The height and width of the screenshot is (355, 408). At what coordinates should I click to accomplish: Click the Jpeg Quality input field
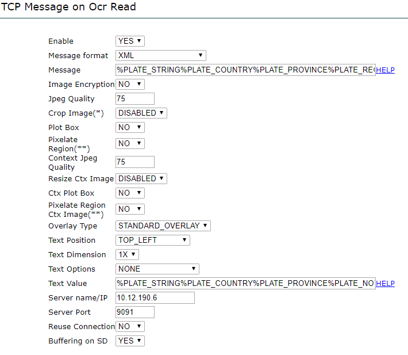point(135,98)
